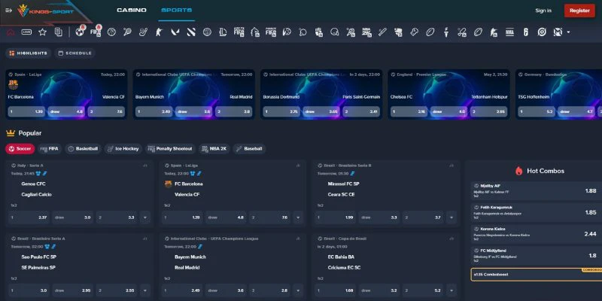The height and width of the screenshot is (301, 602).
Task: Expand more markets for Genoa vs Cagliari
Action: click(145, 217)
